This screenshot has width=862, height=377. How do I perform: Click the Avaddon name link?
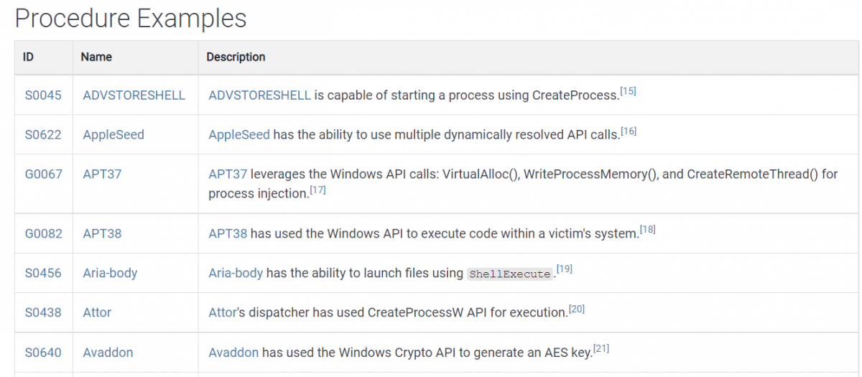(108, 353)
